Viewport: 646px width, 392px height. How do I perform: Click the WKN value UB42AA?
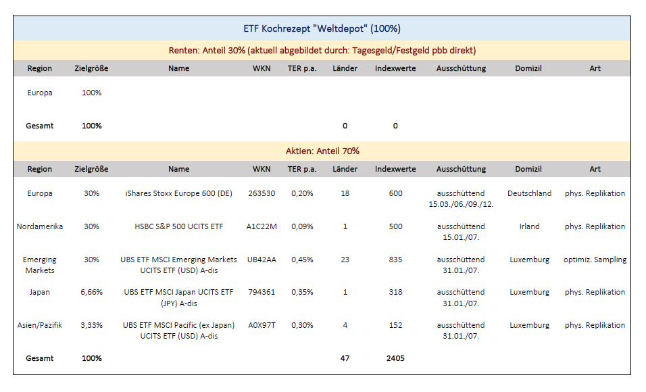[x=262, y=260]
